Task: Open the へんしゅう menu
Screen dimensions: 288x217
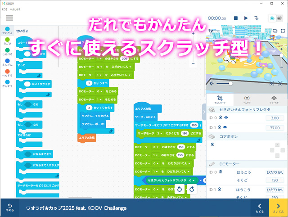Action: pyautogui.click(x=15, y=9)
